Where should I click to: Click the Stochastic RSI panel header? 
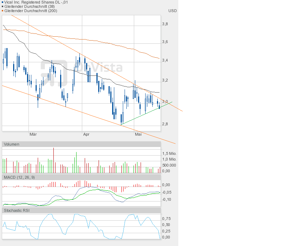(x=81, y=210)
